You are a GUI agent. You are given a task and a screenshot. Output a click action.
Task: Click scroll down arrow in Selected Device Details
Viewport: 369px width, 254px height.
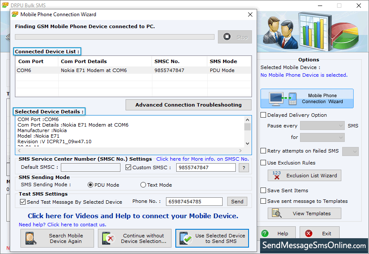point(247,143)
